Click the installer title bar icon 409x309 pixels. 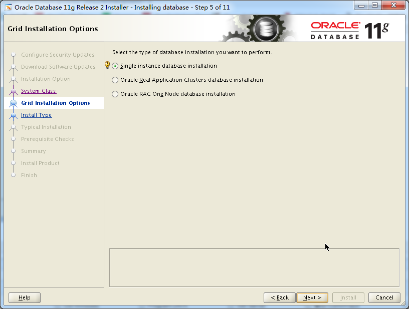tap(9, 8)
